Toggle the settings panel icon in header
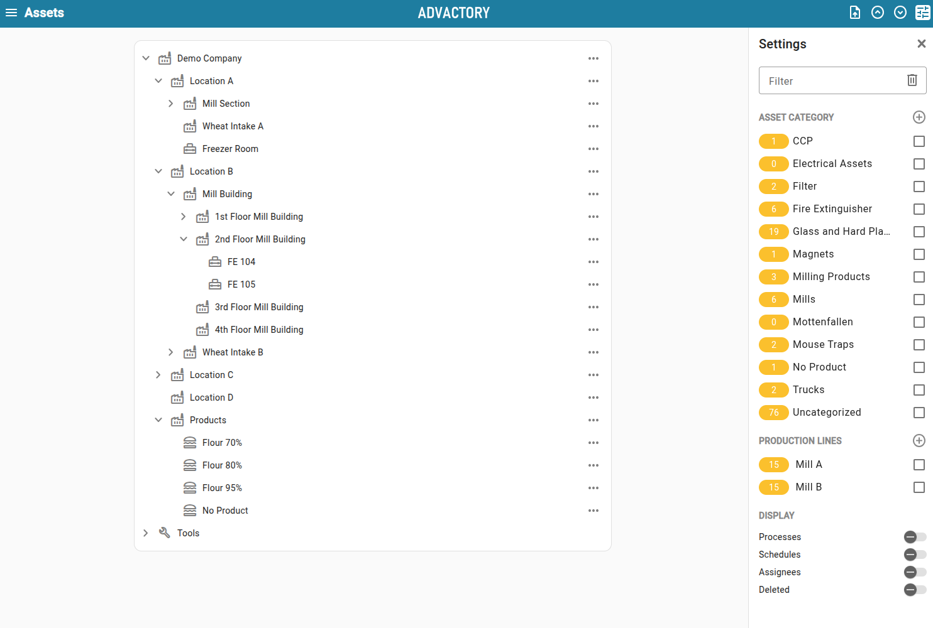The width and height of the screenshot is (933, 628). [922, 13]
